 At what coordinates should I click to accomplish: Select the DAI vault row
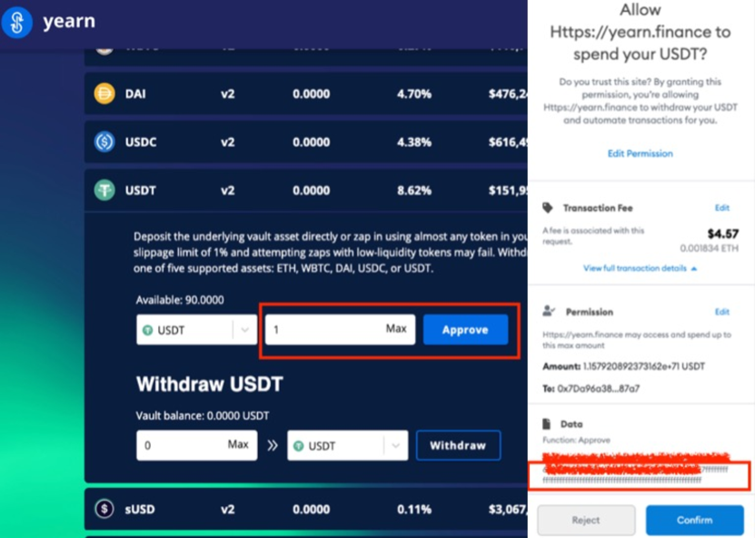[x=306, y=94]
